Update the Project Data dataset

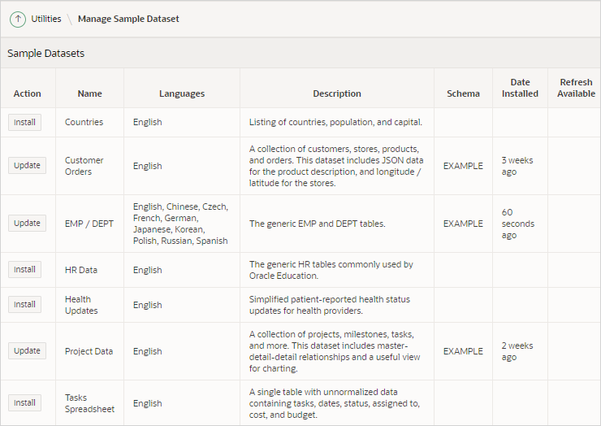pos(27,351)
